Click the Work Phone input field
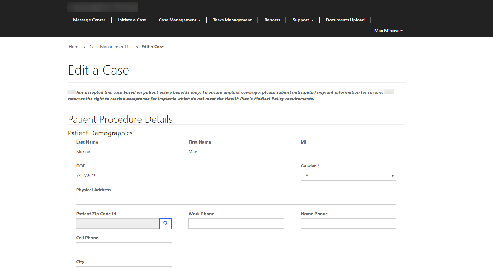The width and height of the screenshot is (493, 277). coord(236,223)
